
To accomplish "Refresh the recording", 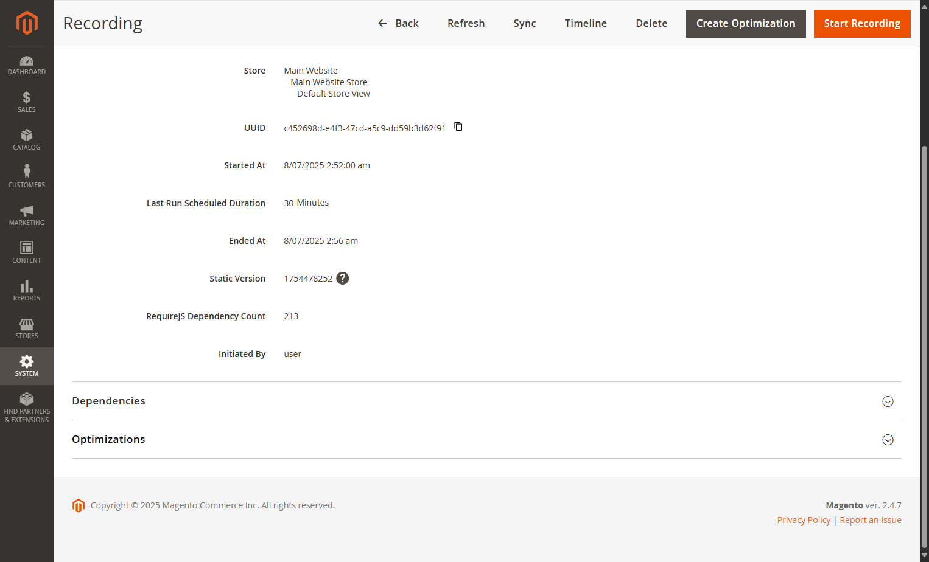I will (466, 23).
